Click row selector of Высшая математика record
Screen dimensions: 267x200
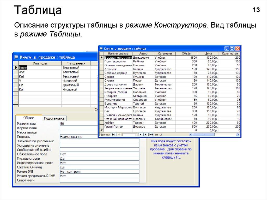point(102,57)
